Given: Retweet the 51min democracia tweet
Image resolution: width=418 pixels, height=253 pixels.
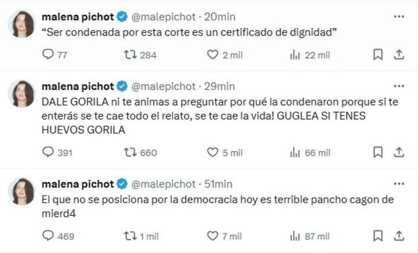Looking at the screenshot, I should pos(131,236).
